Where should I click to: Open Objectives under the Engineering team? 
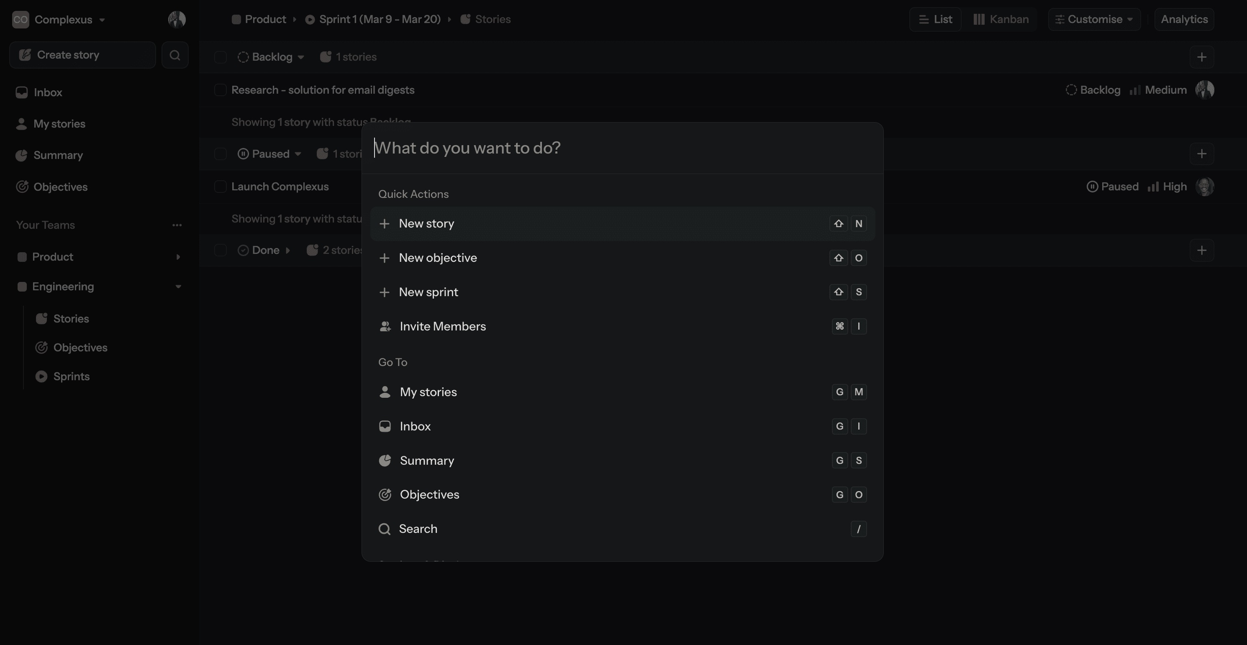(x=80, y=348)
